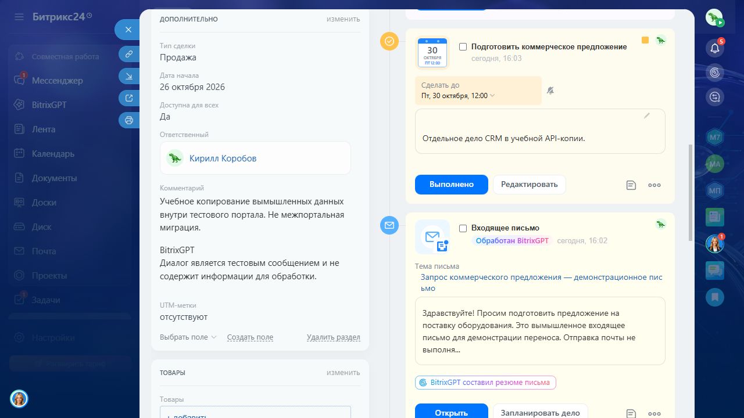Toggle the muted bell on the deadline

[x=550, y=91]
